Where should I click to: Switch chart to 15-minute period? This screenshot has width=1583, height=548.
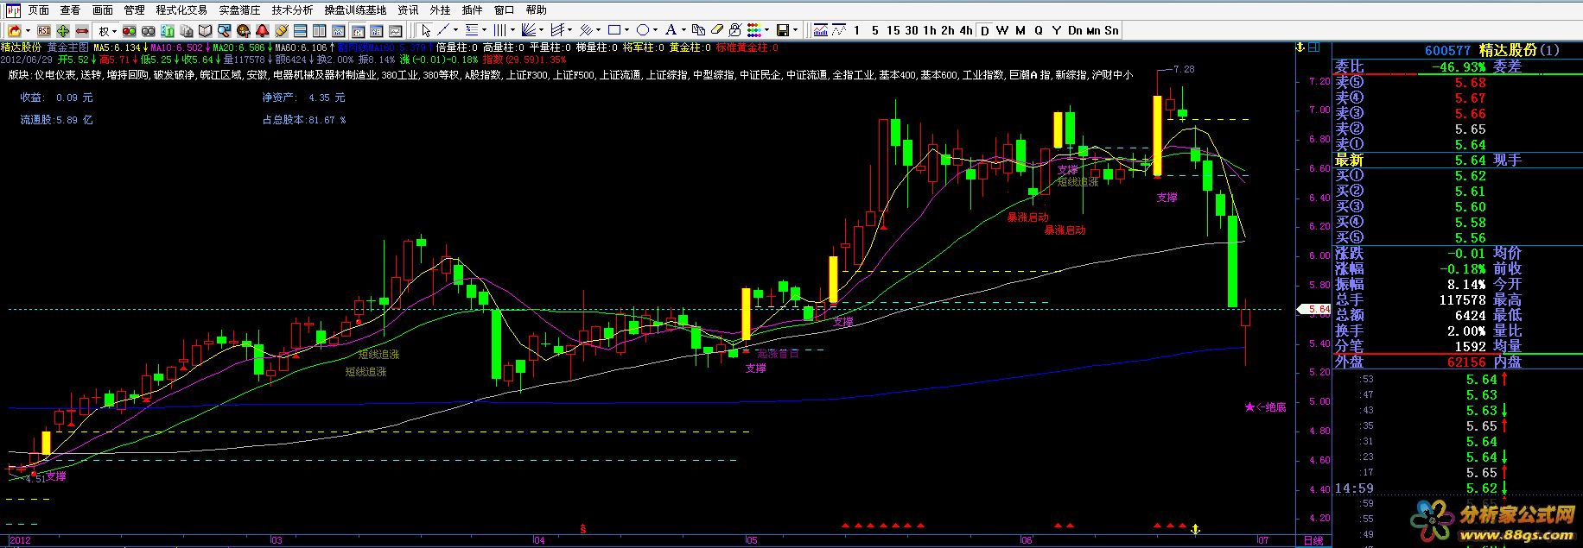[x=893, y=30]
